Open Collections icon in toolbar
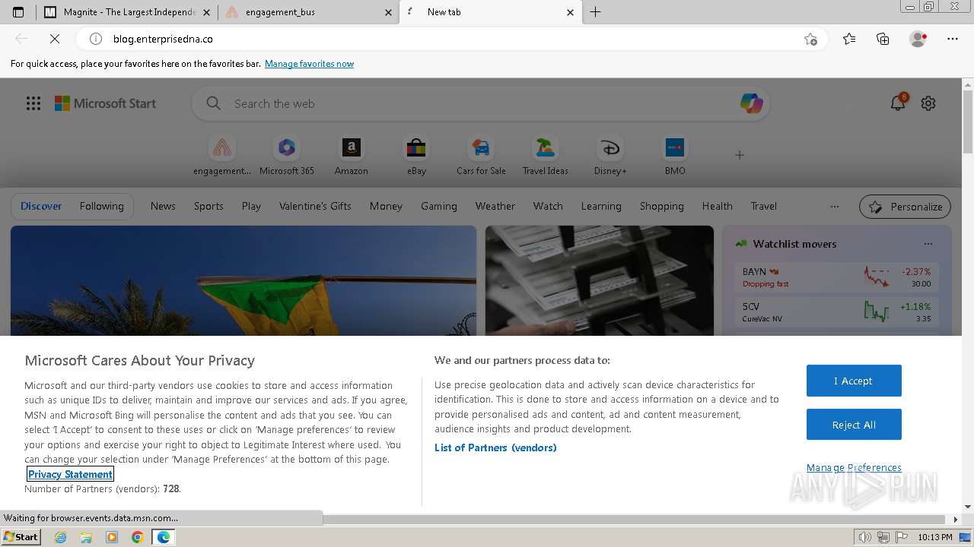The height and width of the screenshot is (547, 974). (x=883, y=39)
